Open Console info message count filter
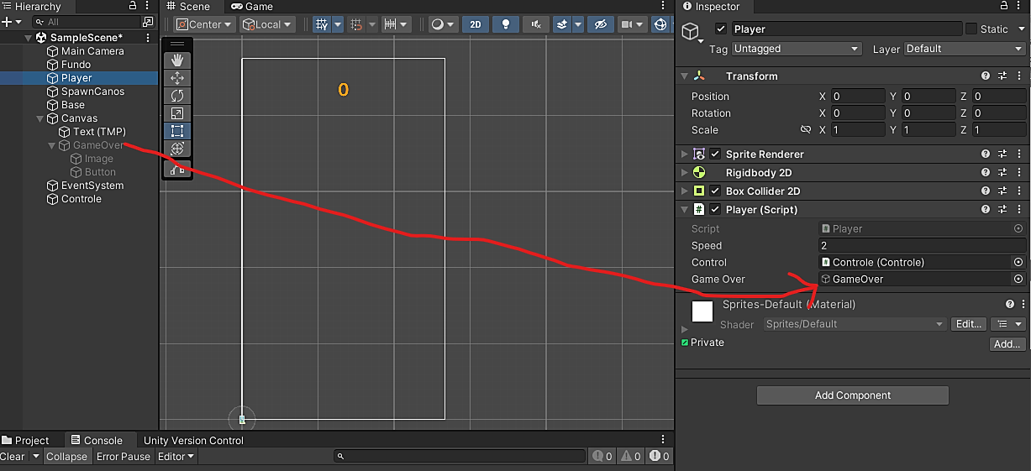The width and height of the screenshot is (1031, 471). click(x=602, y=456)
